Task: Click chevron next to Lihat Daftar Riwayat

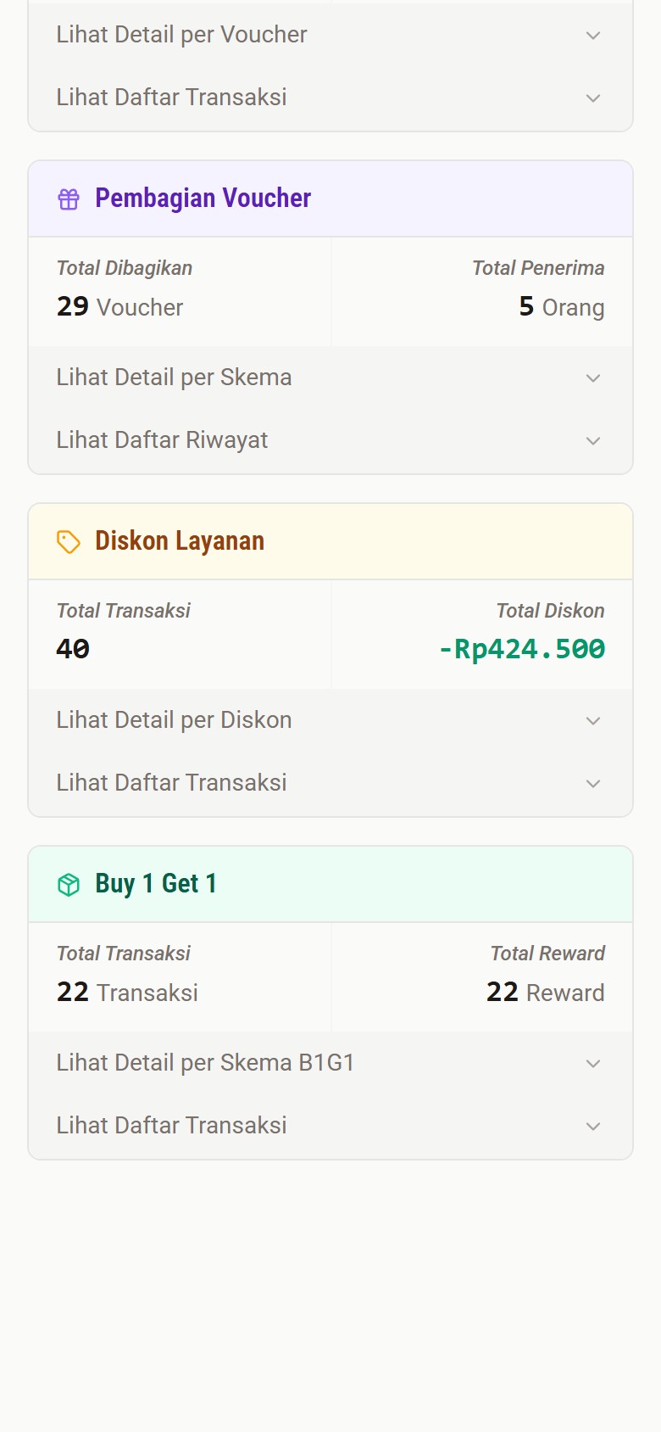Action: pos(593,441)
